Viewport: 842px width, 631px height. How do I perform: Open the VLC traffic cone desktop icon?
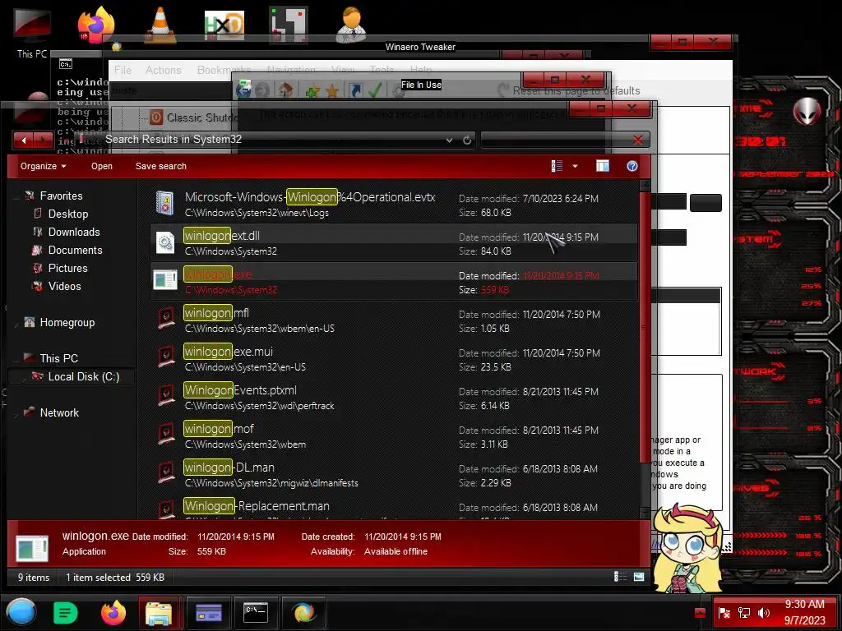coord(160,25)
